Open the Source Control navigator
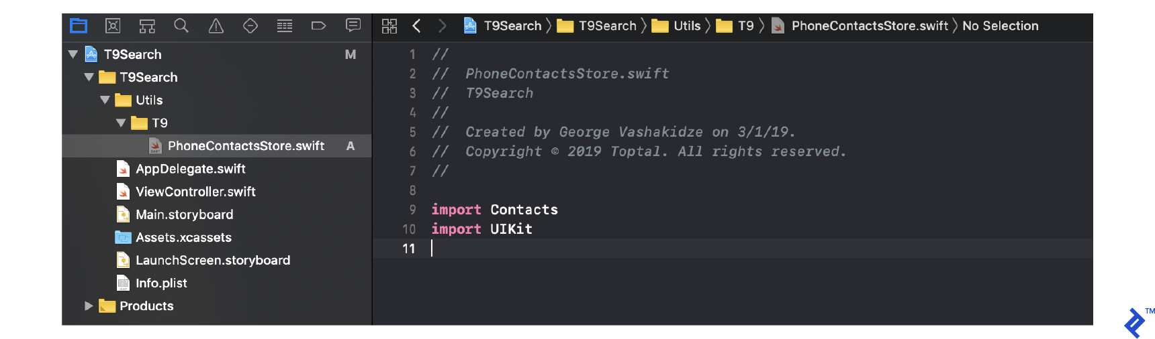The width and height of the screenshot is (1155, 339). point(113,26)
